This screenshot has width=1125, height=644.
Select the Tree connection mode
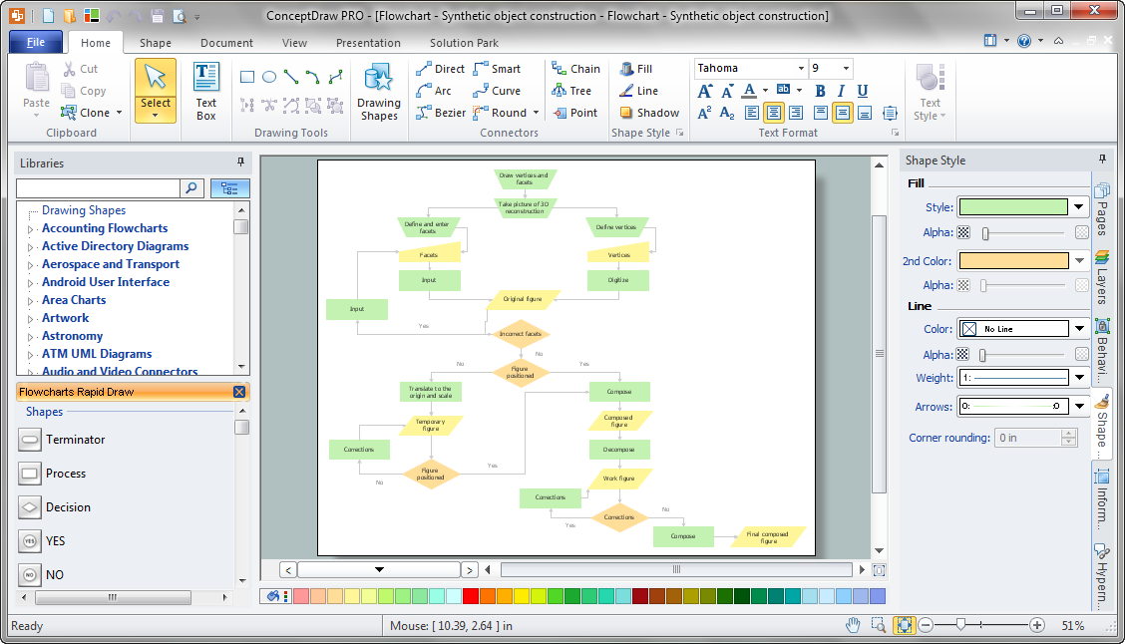tap(560, 91)
